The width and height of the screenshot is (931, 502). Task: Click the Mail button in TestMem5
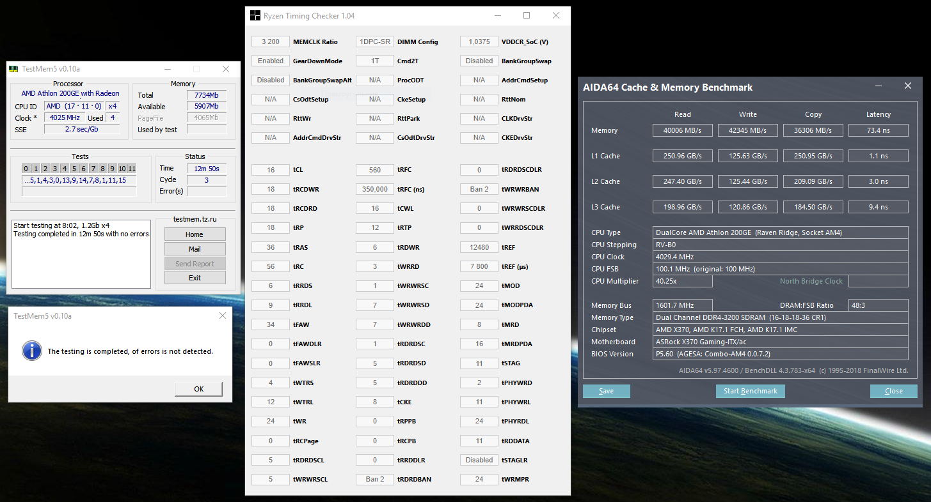click(x=195, y=249)
